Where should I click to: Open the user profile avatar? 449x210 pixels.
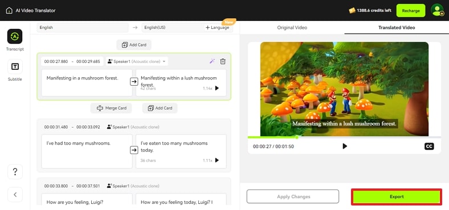click(437, 11)
